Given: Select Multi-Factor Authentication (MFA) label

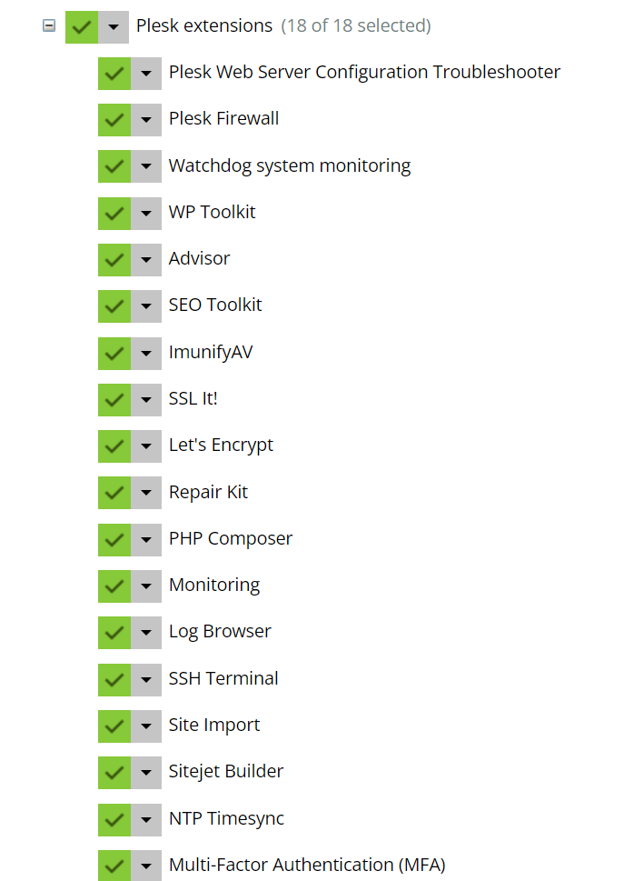Looking at the screenshot, I should 307,866.
